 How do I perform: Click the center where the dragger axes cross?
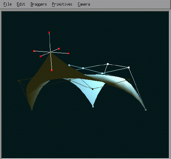[50, 52]
